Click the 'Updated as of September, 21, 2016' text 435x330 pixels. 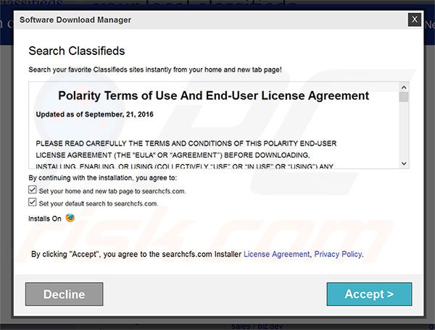coord(94,114)
